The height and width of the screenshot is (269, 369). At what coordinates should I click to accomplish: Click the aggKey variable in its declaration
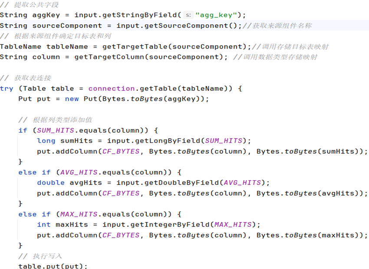tap(46, 15)
